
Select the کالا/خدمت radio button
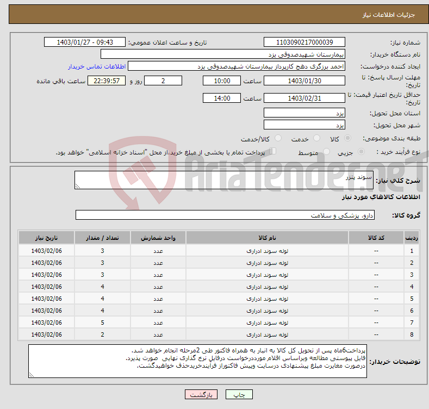(x=278, y=138)
